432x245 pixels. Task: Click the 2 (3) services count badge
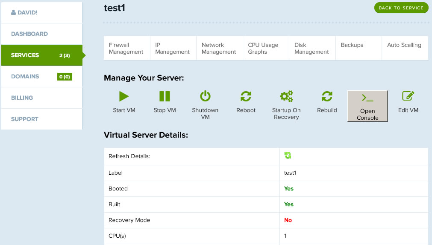pyautogui.click(x=65, y=55)
